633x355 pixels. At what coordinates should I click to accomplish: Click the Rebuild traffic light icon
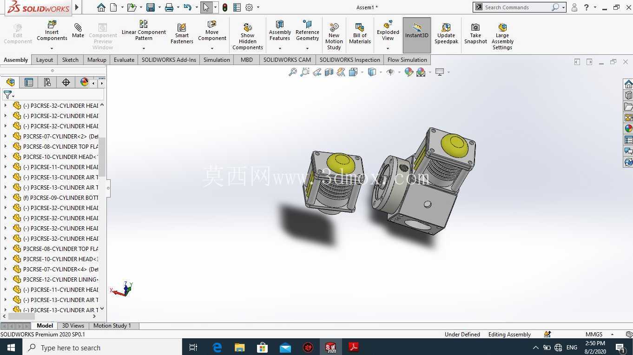(225, 7)
